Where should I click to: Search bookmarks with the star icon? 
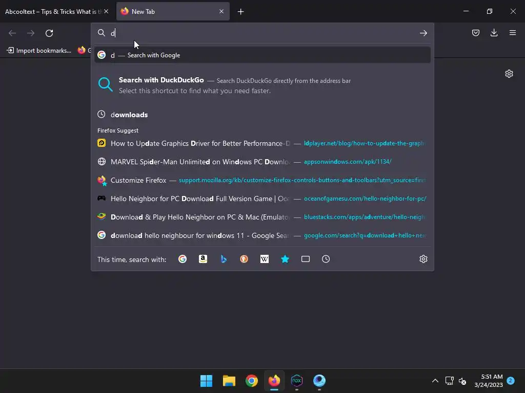click(285, 259)
